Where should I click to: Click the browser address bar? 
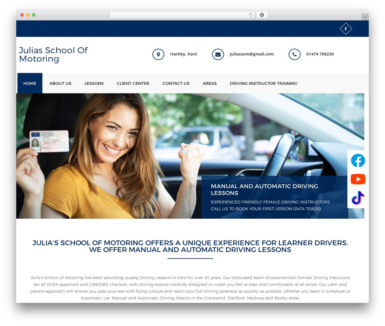182,15
